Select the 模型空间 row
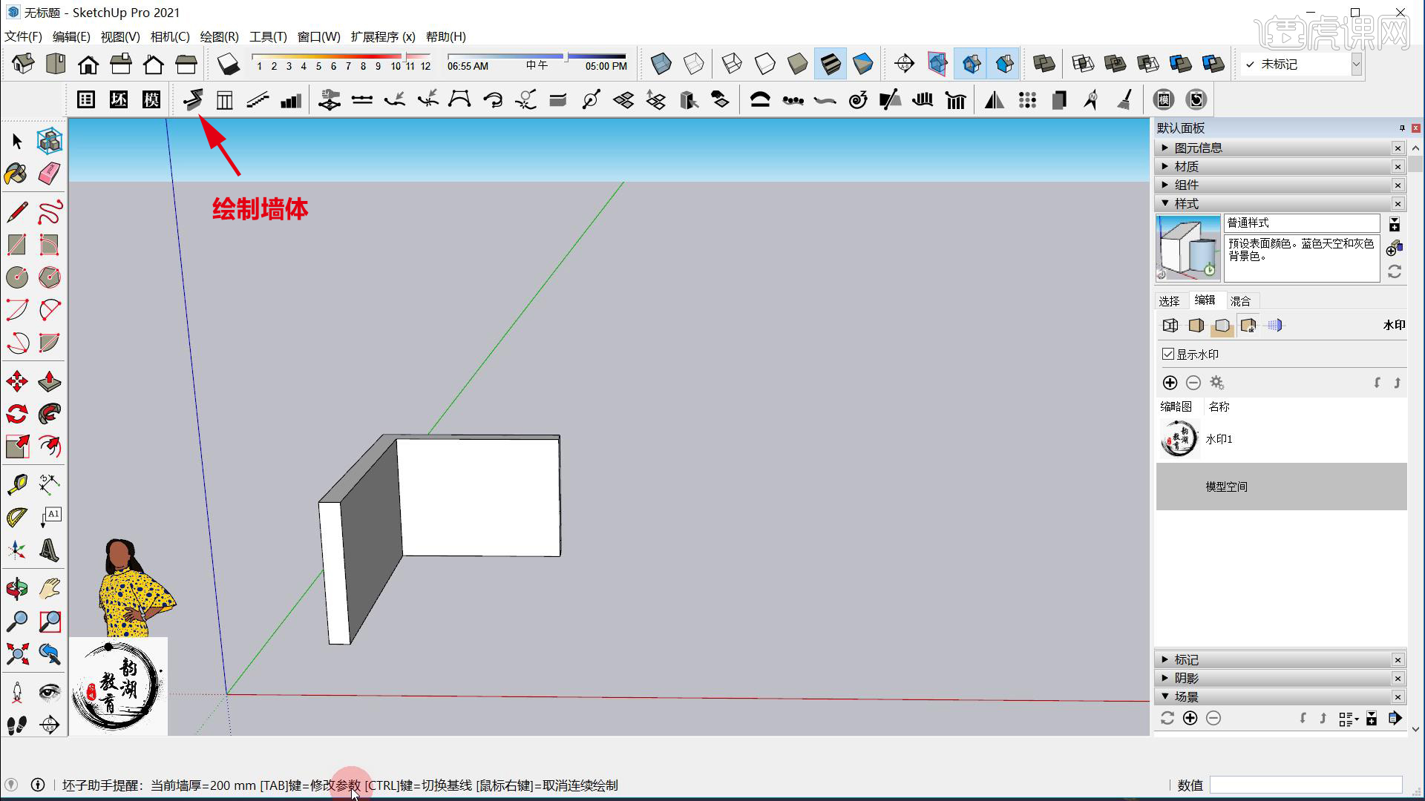The height and width of the screenshot is (801, 1425). (x=1281, y=487)
